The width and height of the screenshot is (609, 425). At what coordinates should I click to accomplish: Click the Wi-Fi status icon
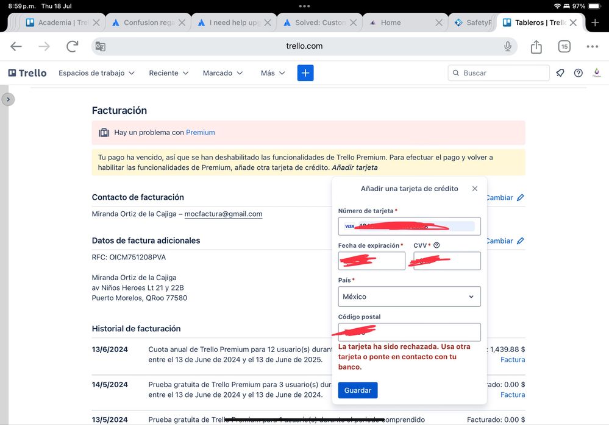[557, 6]
